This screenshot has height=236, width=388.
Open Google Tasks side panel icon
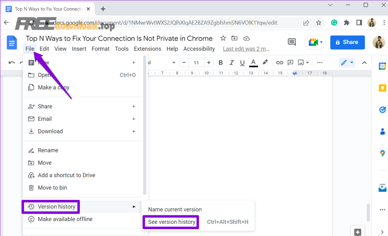tap(382, 109)
